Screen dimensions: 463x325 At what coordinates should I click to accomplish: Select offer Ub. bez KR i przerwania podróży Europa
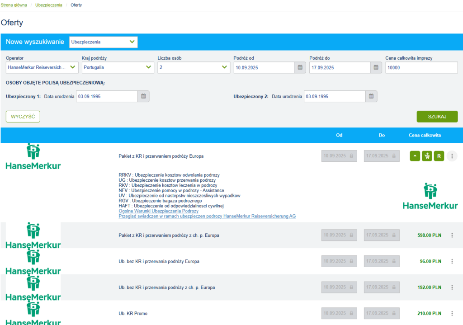tap(159, 261)
